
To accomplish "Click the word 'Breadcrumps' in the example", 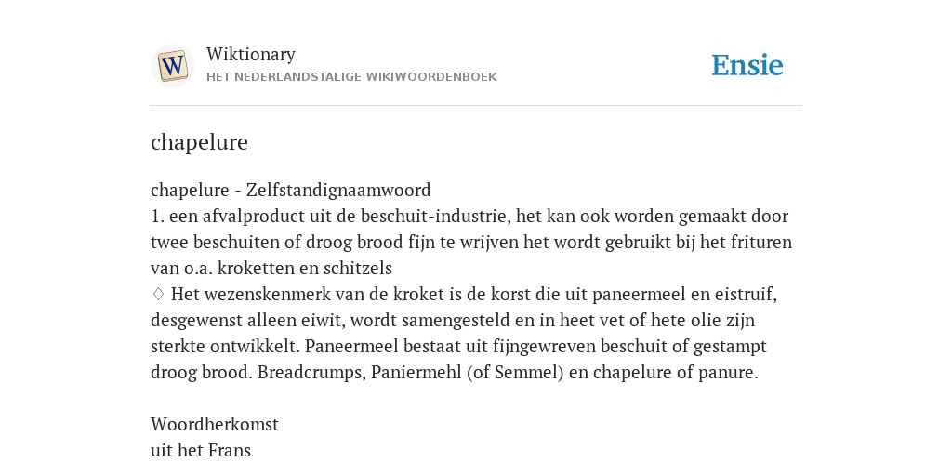I will coord(311,372).
